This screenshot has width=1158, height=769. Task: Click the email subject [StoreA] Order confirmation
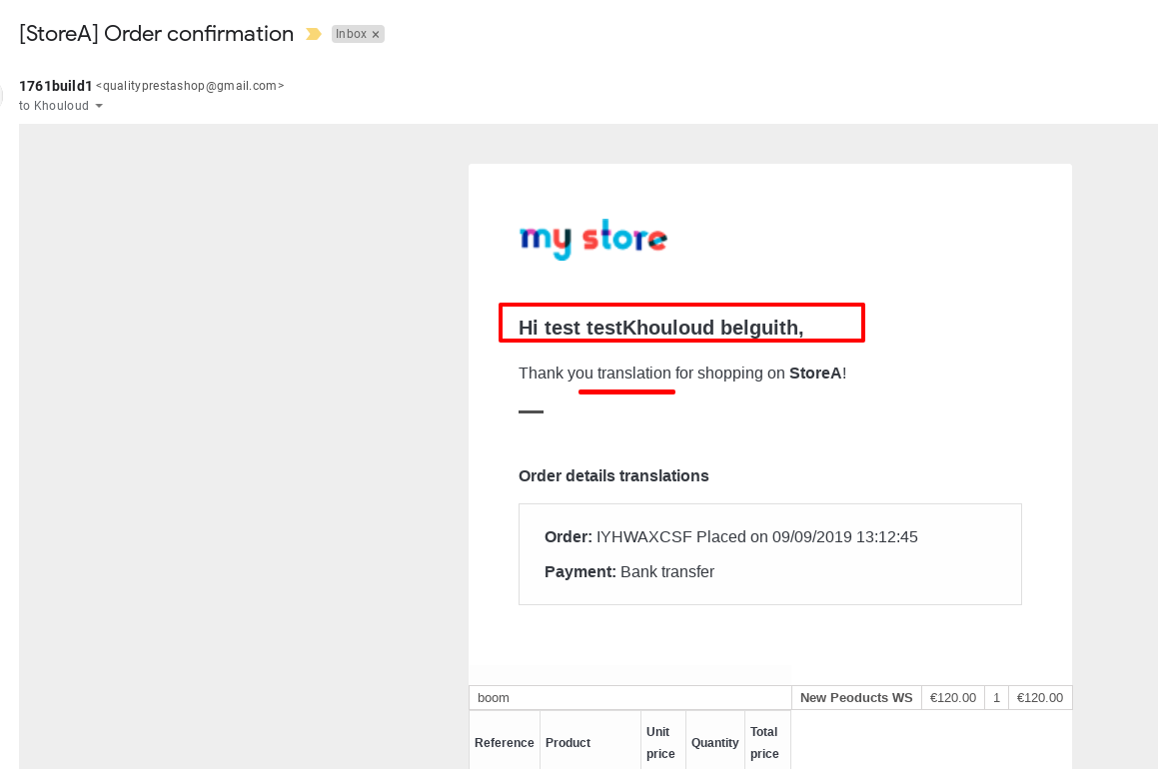(157, 34)
